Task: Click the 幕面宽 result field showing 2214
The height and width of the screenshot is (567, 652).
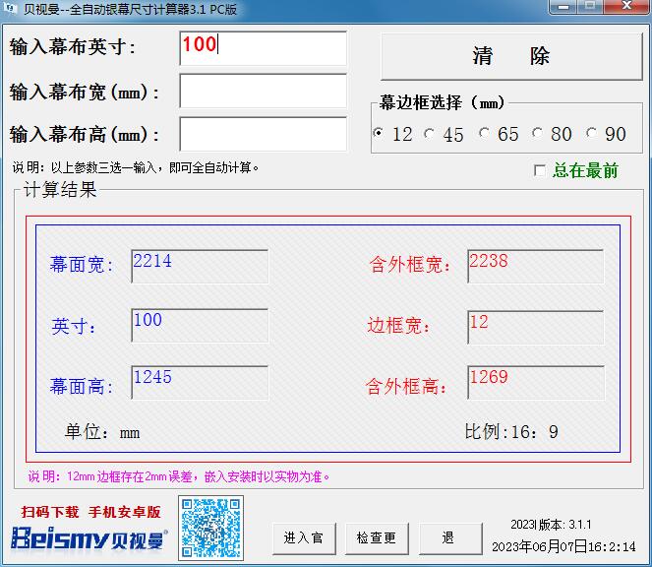Action: (200, 267)
